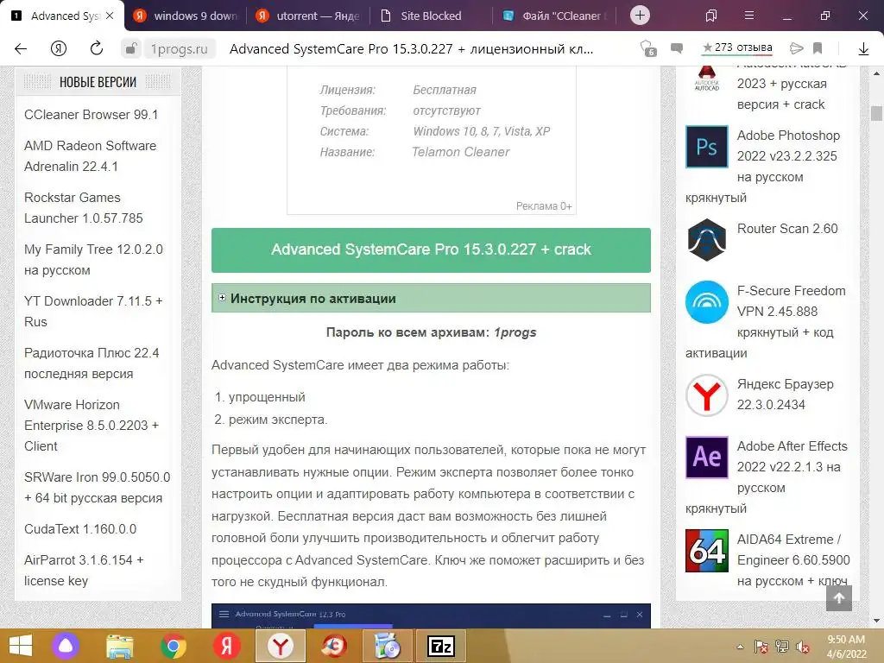Screen dimensions: 884x663
Task: Click the F-Secure Freedome VPN icon
Action: 706,301
